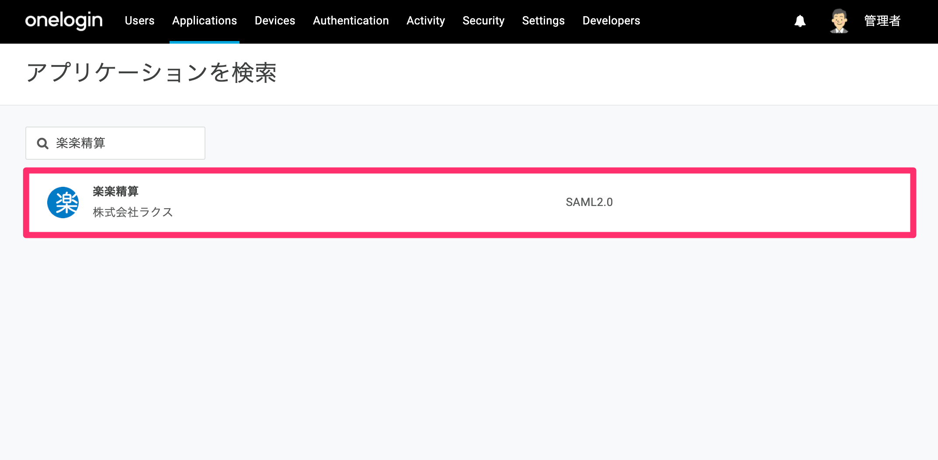Image resolution: width=938 pixels, height=460 pixels.
Task: Click the アプリケーションを検索 heading
Action: [151, 72]
